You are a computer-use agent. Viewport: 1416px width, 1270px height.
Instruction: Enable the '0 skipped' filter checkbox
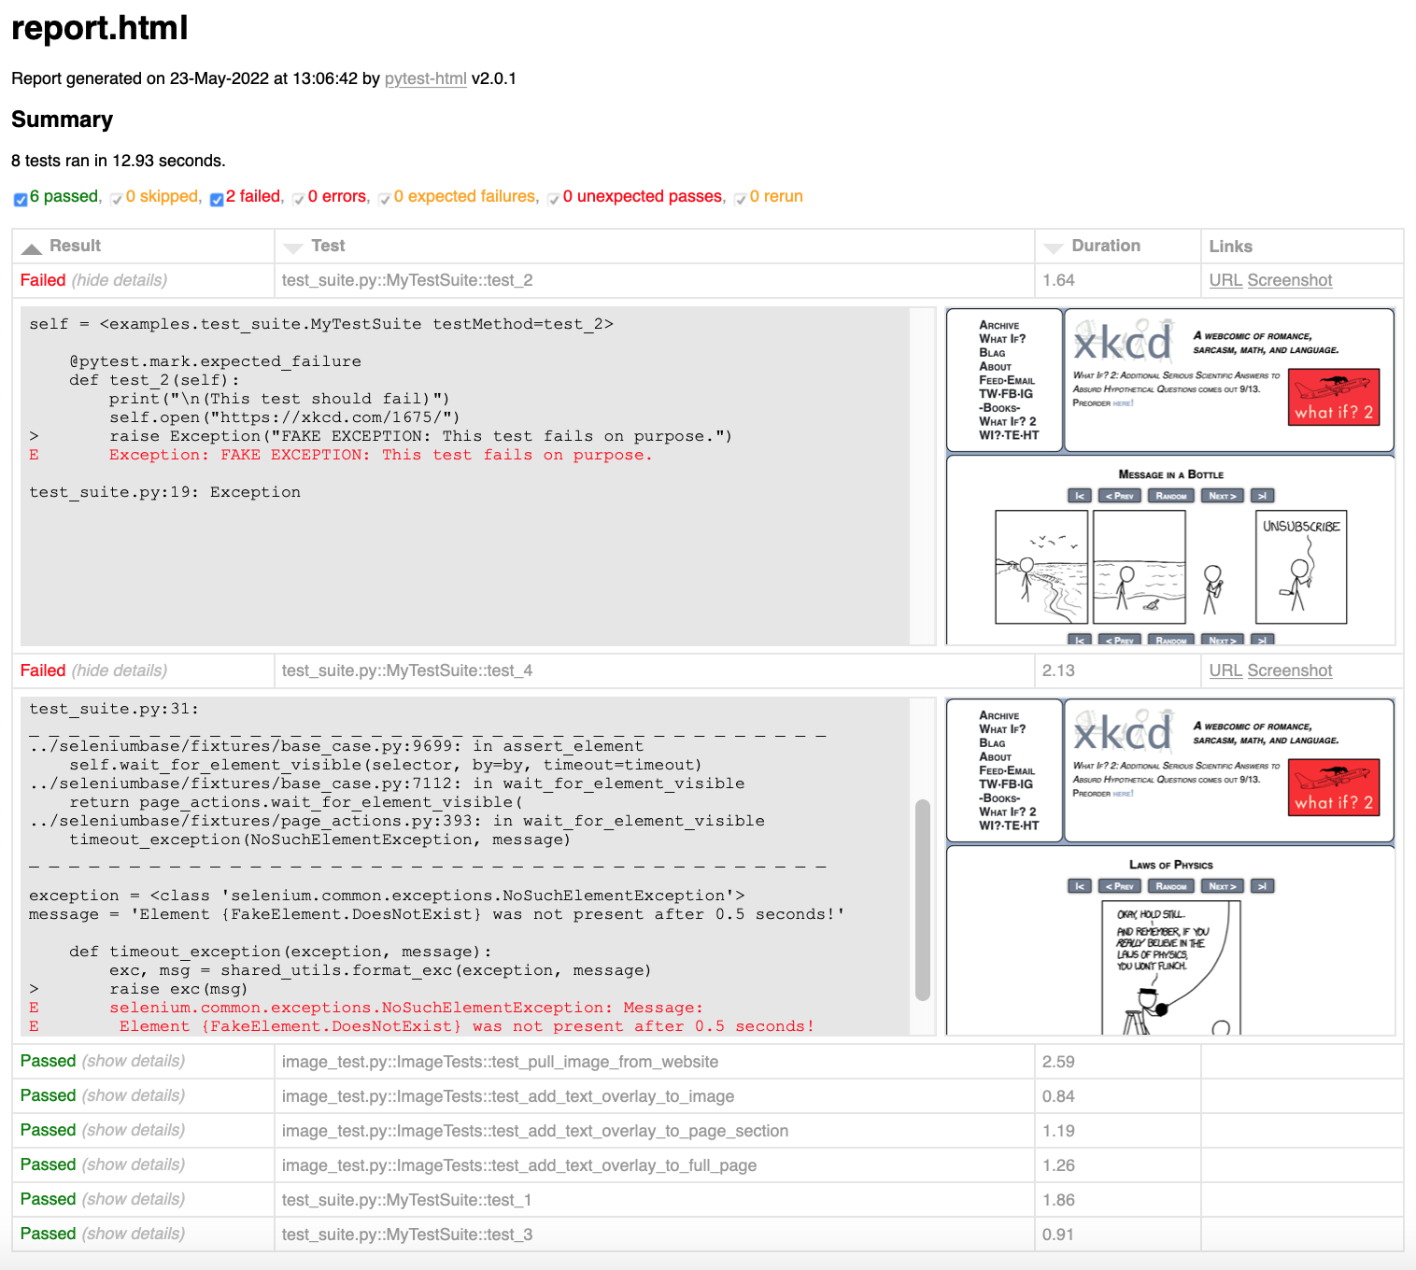point(116,199)
